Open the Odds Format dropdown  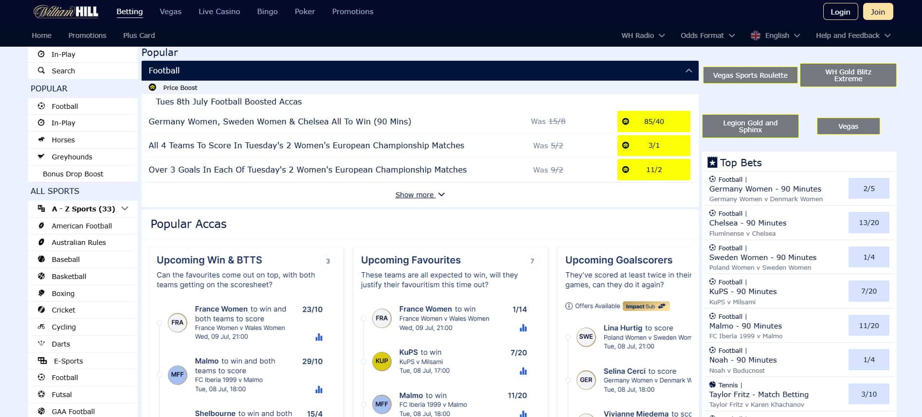pyautogui.click(x=707, y=35)
